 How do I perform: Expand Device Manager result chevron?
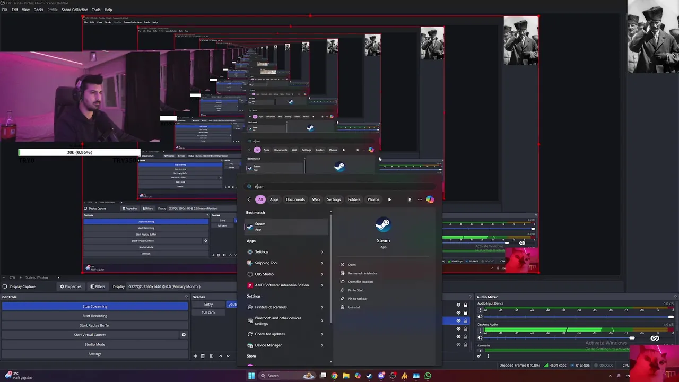pyautogui.click(x=321, y=345)
